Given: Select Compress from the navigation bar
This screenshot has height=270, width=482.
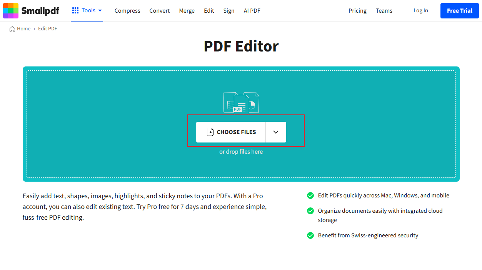Looking at the screenshot, I should [x=127, y=11].
